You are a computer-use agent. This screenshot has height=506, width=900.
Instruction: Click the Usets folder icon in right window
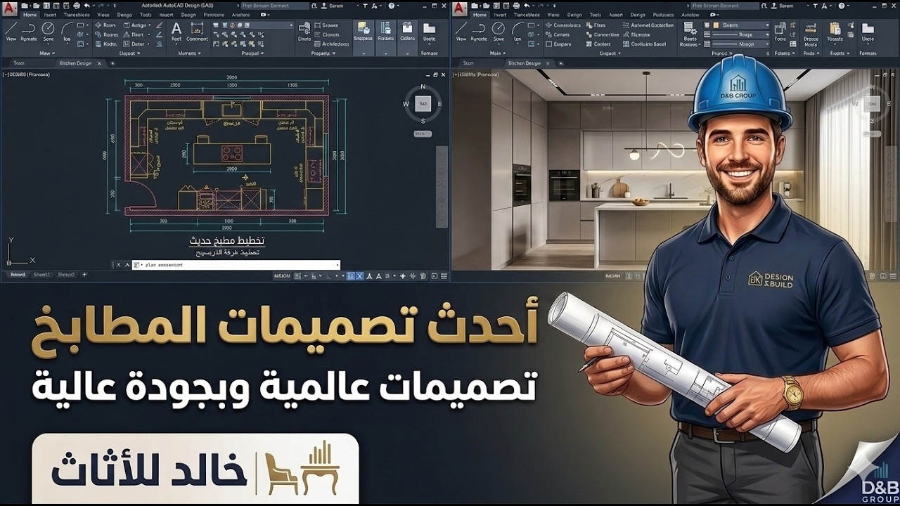point(868,32)
